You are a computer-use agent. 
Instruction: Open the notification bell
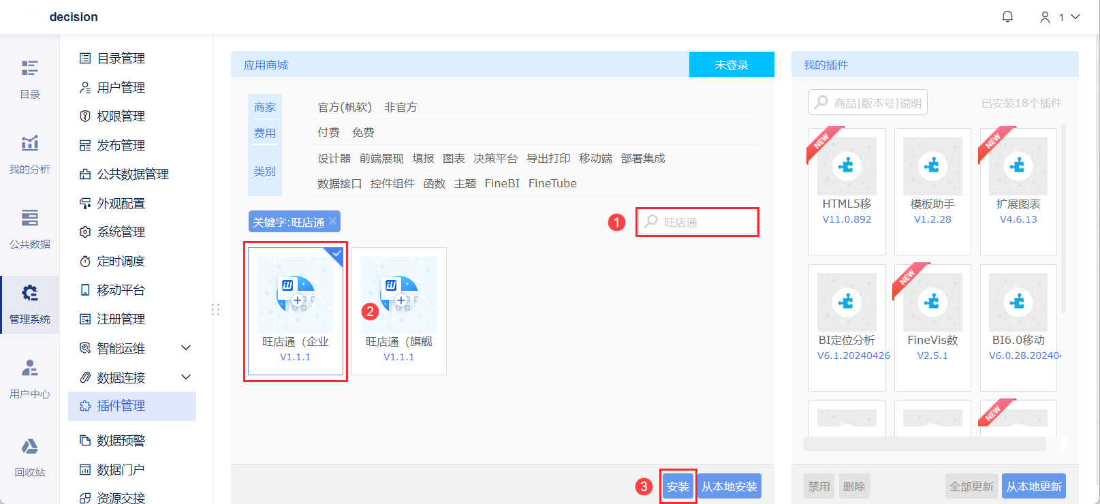coord(1007,16)
